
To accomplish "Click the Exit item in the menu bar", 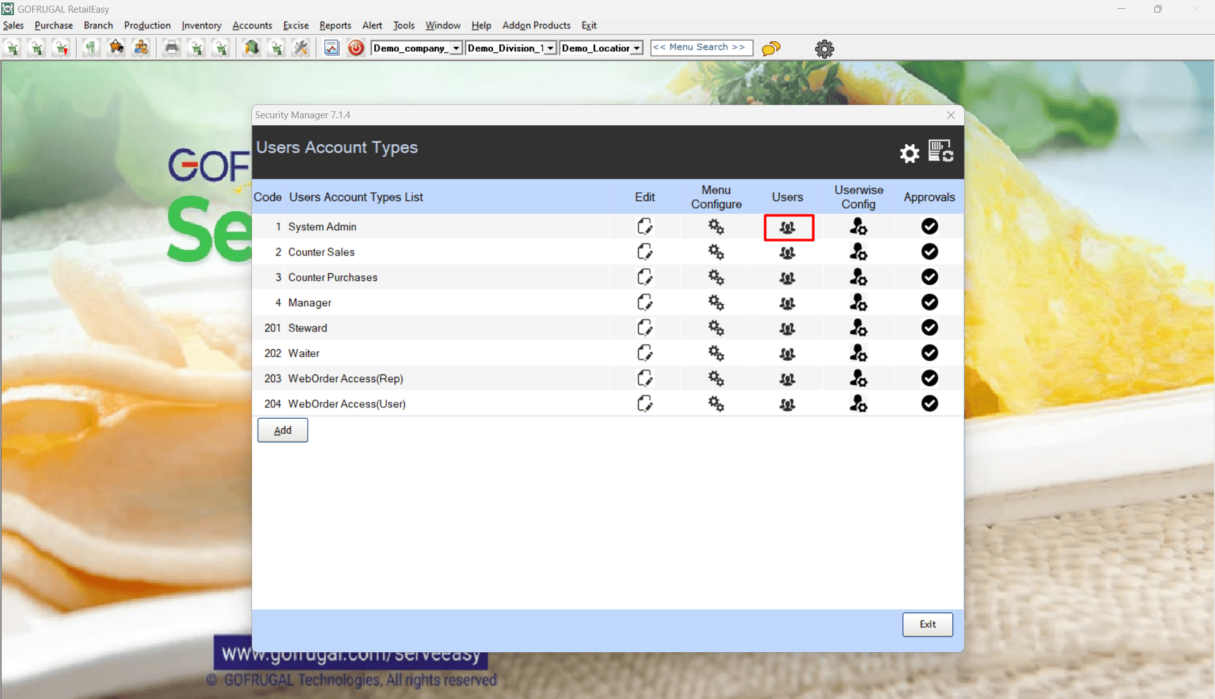I will pyautogui.click(x=589, y=25).
